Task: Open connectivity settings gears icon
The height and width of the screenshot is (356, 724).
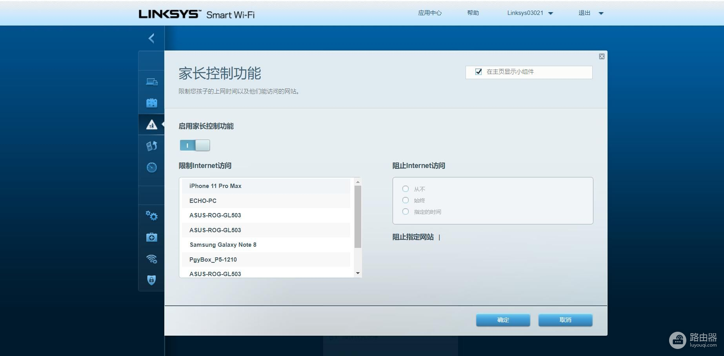Action: pyautogui.click(x=152, y=216)
